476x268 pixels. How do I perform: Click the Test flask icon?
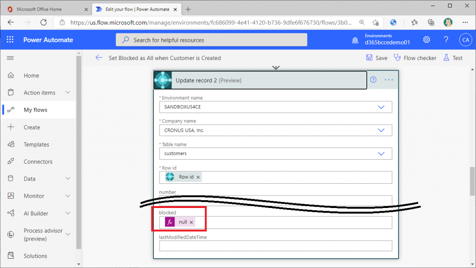click(446, 58)
